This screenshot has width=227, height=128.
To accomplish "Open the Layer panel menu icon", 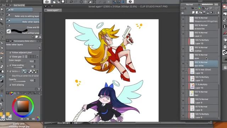I will 183,13.
